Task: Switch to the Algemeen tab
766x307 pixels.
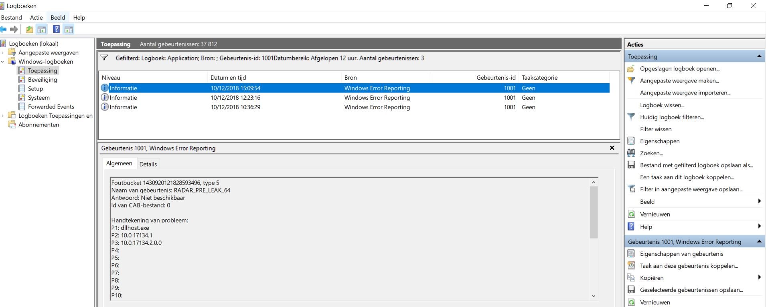Action: pyautogui.click(x=119, y=163)
